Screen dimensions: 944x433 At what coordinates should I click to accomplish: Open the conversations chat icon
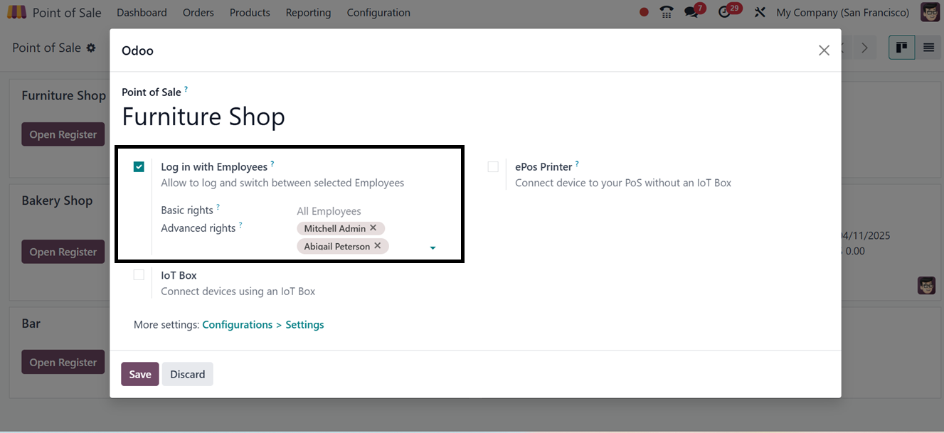pyautogui.click(x=691, y=12)
